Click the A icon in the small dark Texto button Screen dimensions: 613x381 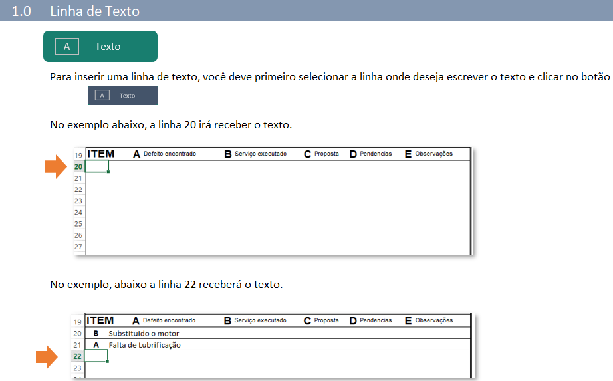102,96
